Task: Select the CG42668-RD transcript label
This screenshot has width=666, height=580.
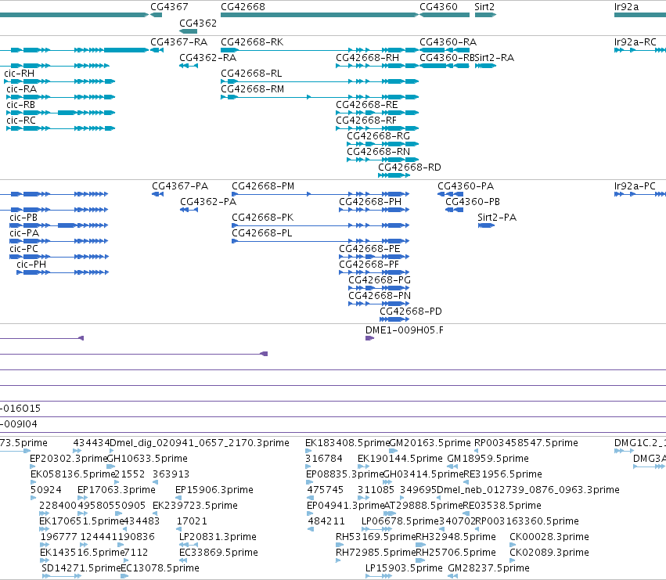Action: click(409, 168)
